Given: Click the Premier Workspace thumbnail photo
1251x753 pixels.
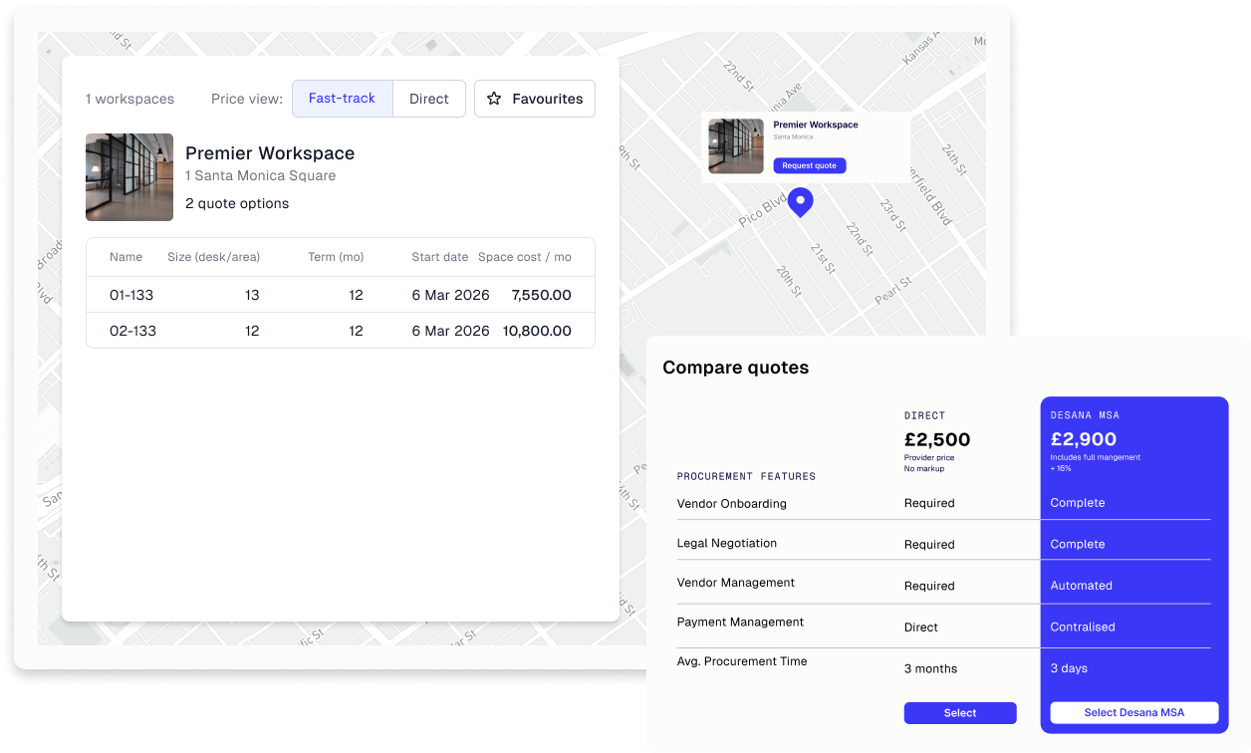Looking at the screenshot, I should pos(129,176).
